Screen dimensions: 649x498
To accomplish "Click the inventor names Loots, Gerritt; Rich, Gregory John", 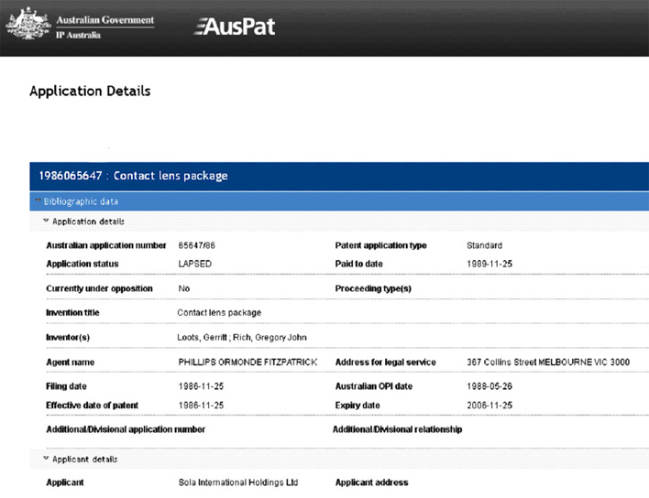I will point(242,337).
